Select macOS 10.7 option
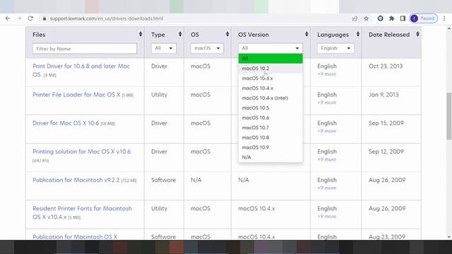The image size is (452, 254). click(x=270, y=128)
